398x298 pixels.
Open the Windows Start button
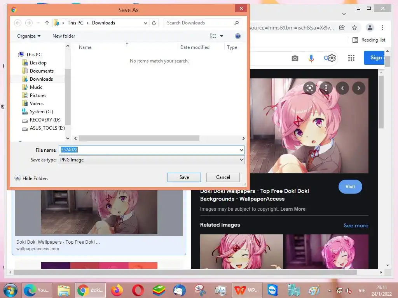click(10, 290)
